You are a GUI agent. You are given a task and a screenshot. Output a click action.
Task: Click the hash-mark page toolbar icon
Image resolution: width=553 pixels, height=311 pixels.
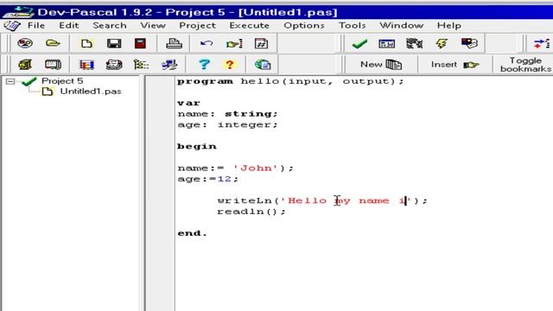pyautogui.click(x=261, y=44)
